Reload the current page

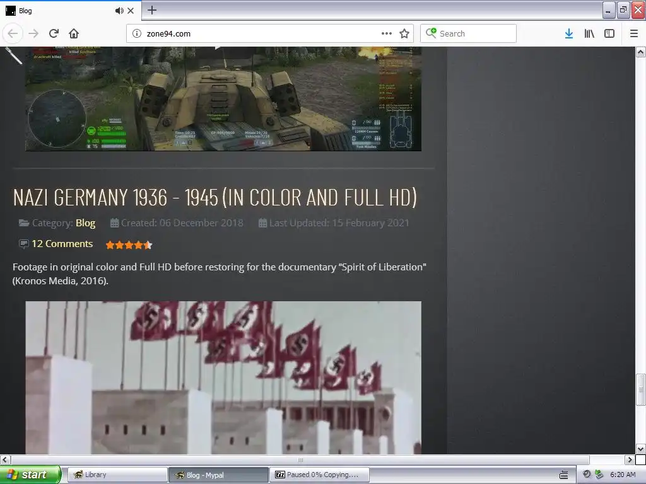click(x=54, y=33)
